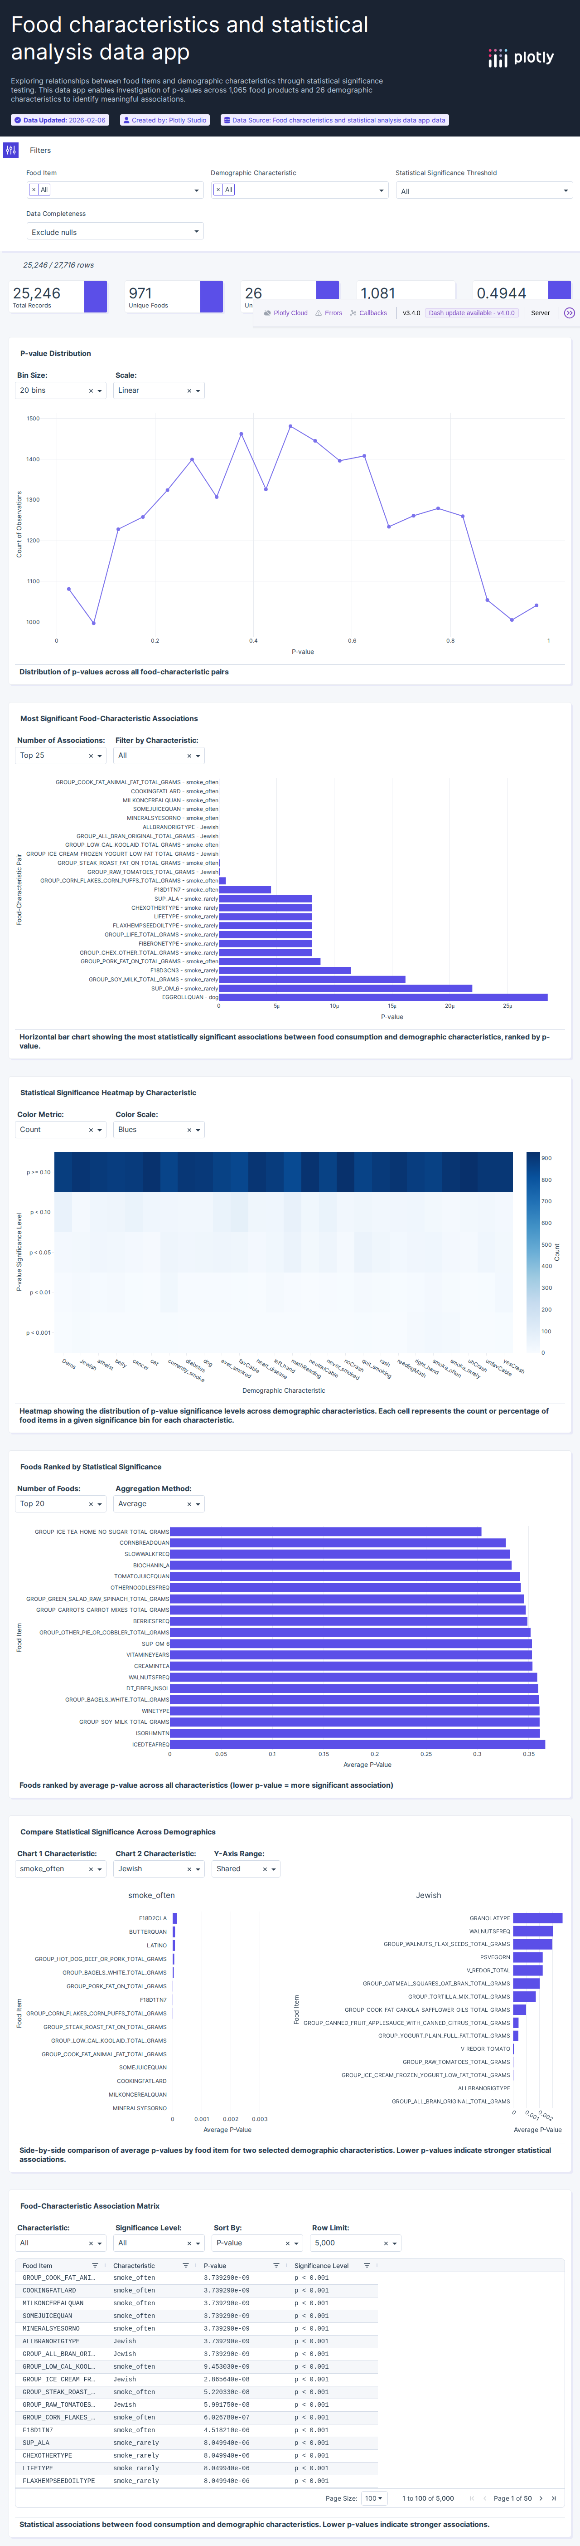Click the Server status button
This screenshot has height=2546, width=580.
click(541, 313)
